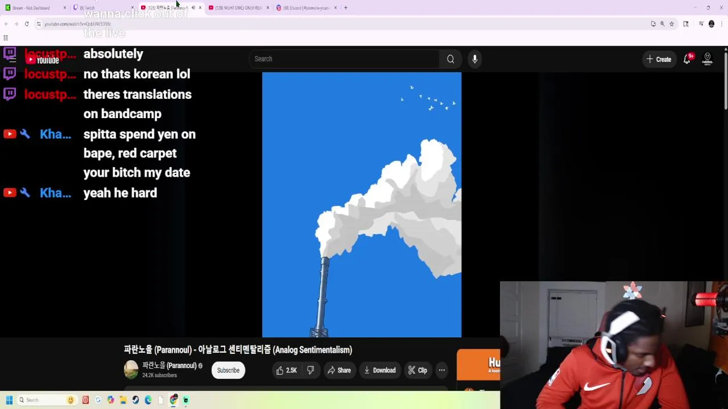Open Chrome three-dot menu
The image size is (728, 409).
[x=722, y=24]
